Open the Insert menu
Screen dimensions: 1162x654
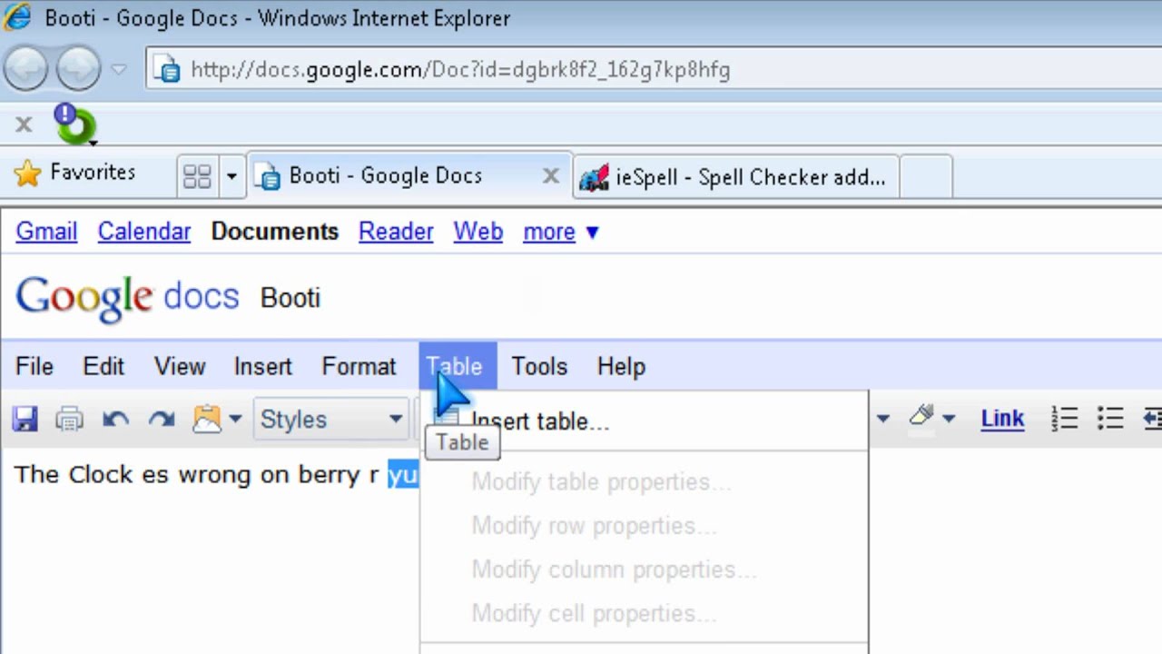click(262, 367)
